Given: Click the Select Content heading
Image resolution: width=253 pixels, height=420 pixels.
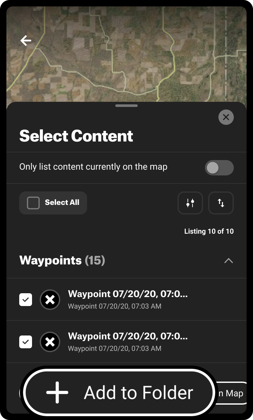Looking at the screenshot, I should pyautogui.click(x=76, y=136).
